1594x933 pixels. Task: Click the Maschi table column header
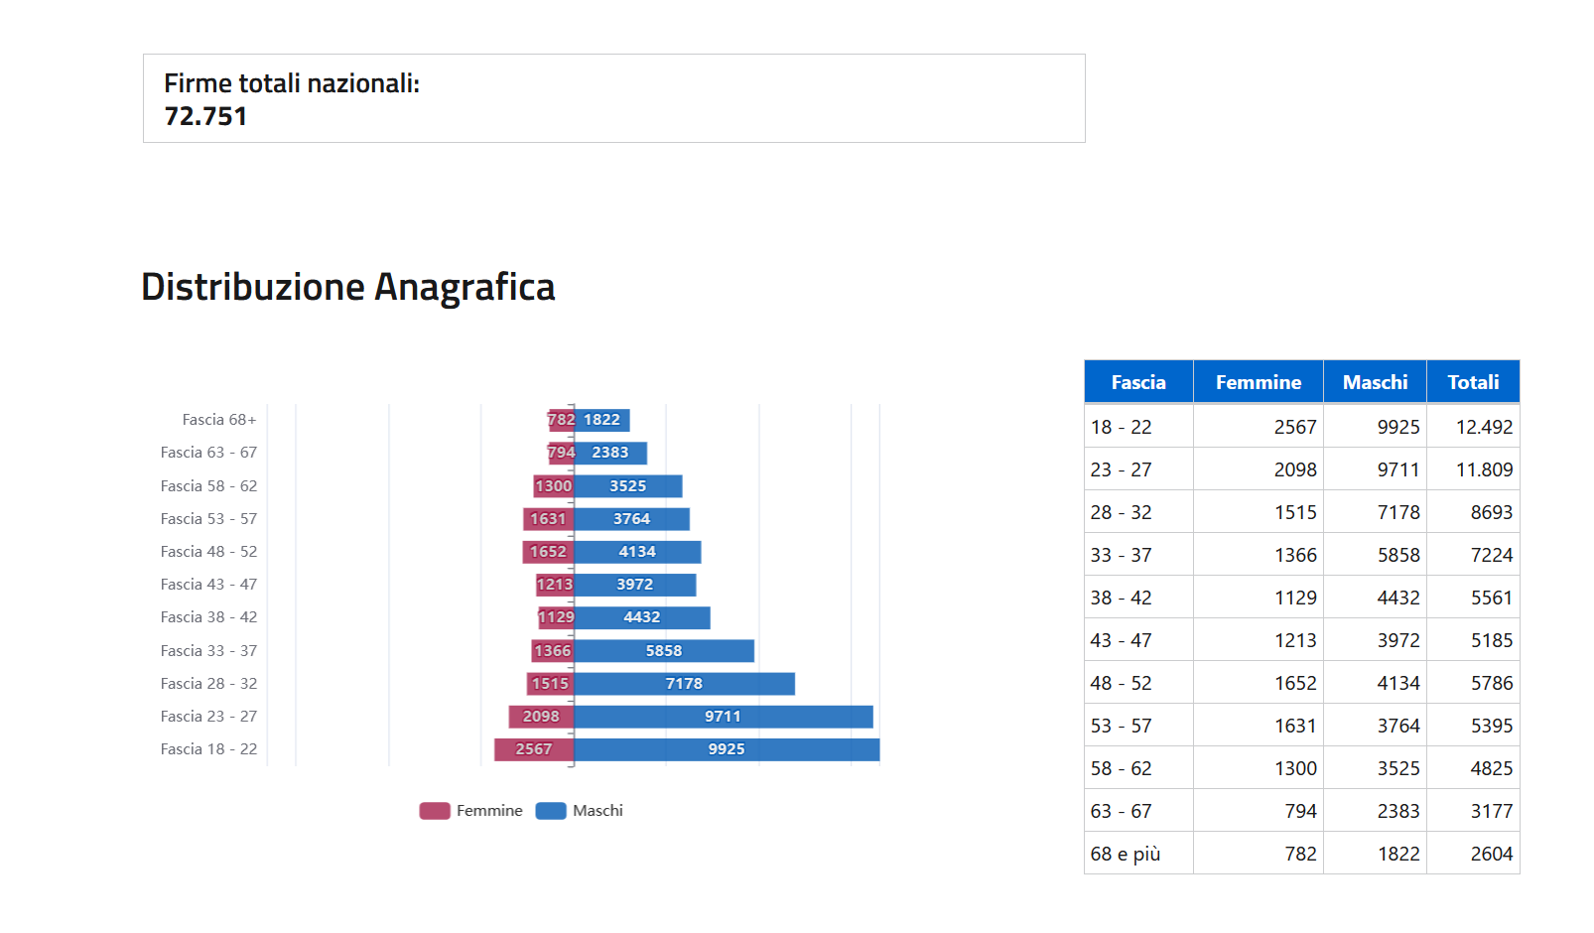pyautogui.click(x=1375, y=382)
